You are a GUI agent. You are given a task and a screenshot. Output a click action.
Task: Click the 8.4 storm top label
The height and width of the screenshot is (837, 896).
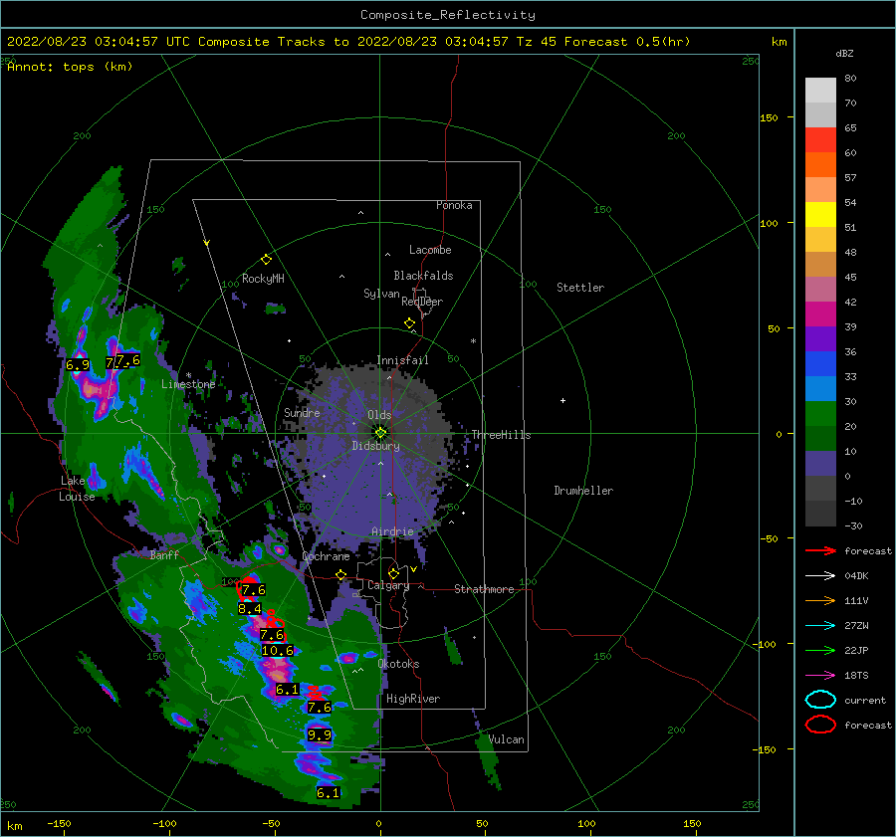pyautogui.click(x=250, y=609)
